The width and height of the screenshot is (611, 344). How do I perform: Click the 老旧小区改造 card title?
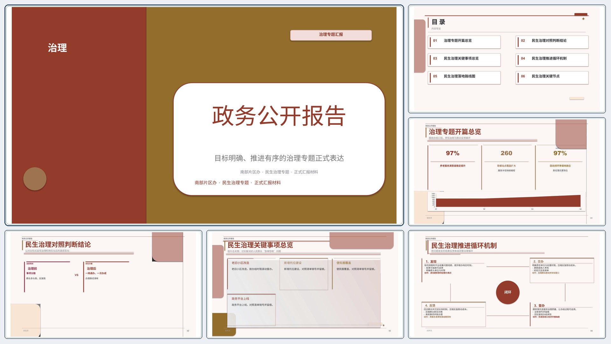[240, 263]
